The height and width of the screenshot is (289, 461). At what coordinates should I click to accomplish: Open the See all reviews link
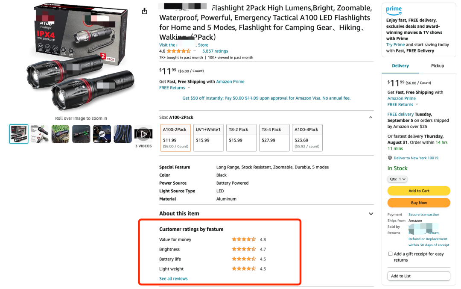173,279
